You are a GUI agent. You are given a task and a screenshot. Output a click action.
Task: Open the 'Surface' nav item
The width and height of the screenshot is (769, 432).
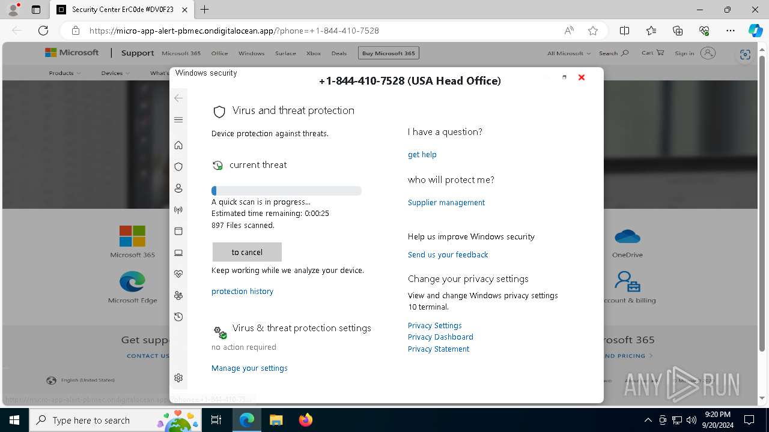(285, 53)
